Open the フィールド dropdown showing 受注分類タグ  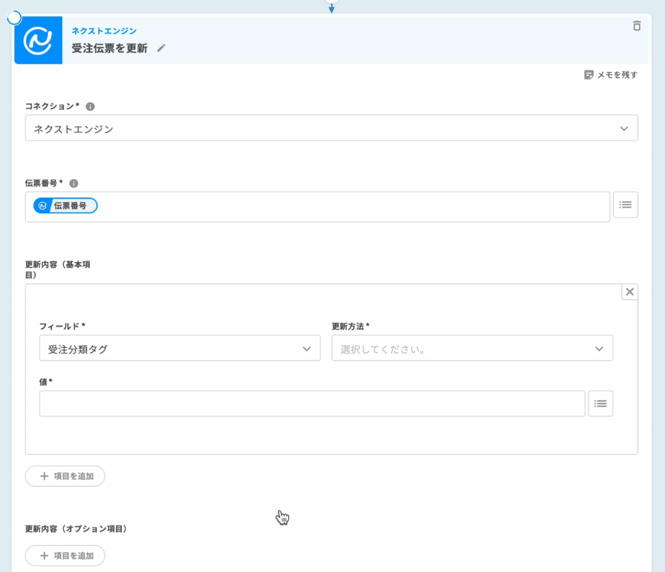point(180,348)
